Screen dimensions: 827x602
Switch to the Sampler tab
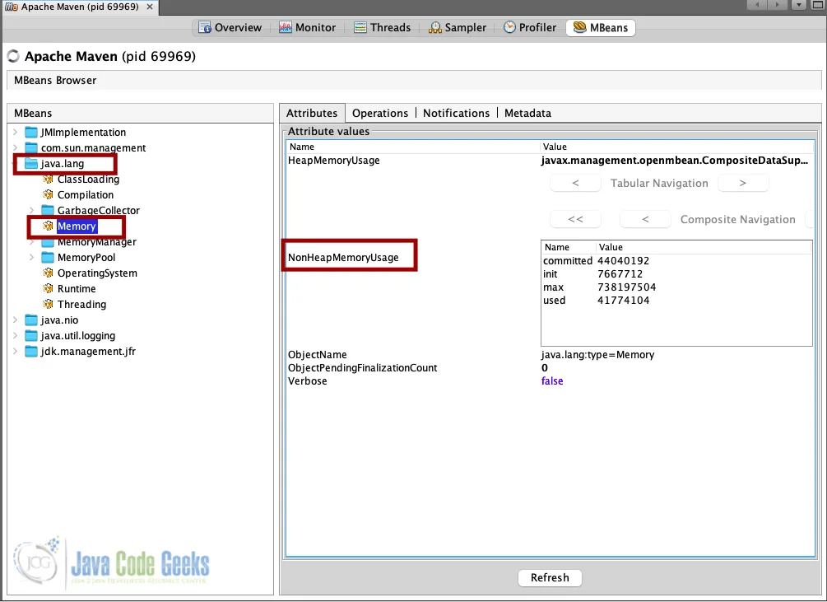coord(458,27)
